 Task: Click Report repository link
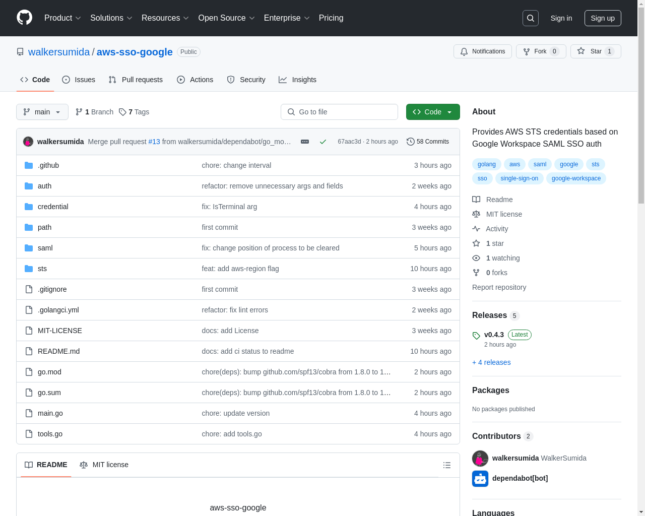(499, 287)
